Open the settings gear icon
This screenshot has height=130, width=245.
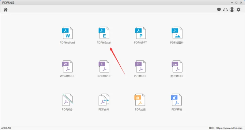pos(239,9)
